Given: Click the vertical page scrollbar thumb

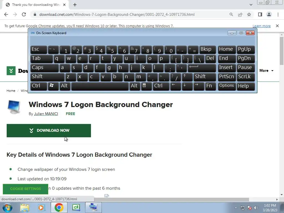Looking at the screenshot, I should pyautogui.click(x=282, y=51).
